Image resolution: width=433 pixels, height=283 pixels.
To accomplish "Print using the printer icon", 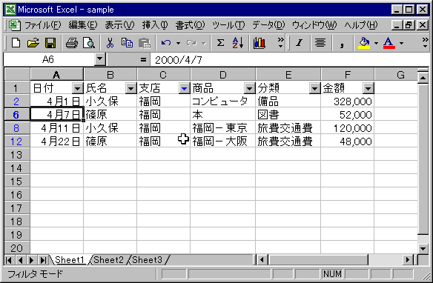I will [72, 43].
